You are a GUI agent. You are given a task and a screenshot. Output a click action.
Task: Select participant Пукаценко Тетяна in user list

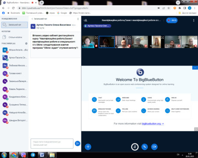15,105
